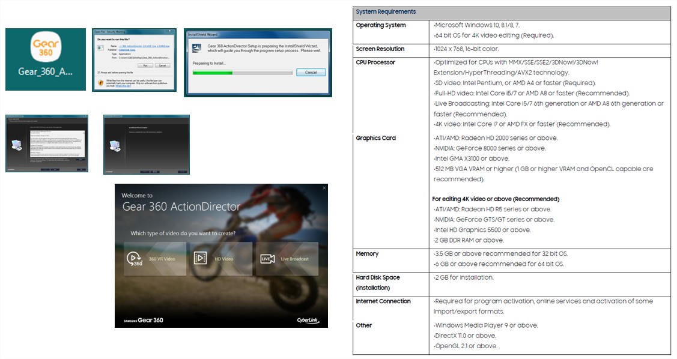Click the 'Screen Resolution' row label
Screen dimensions: 677x359
coord(380,49)
